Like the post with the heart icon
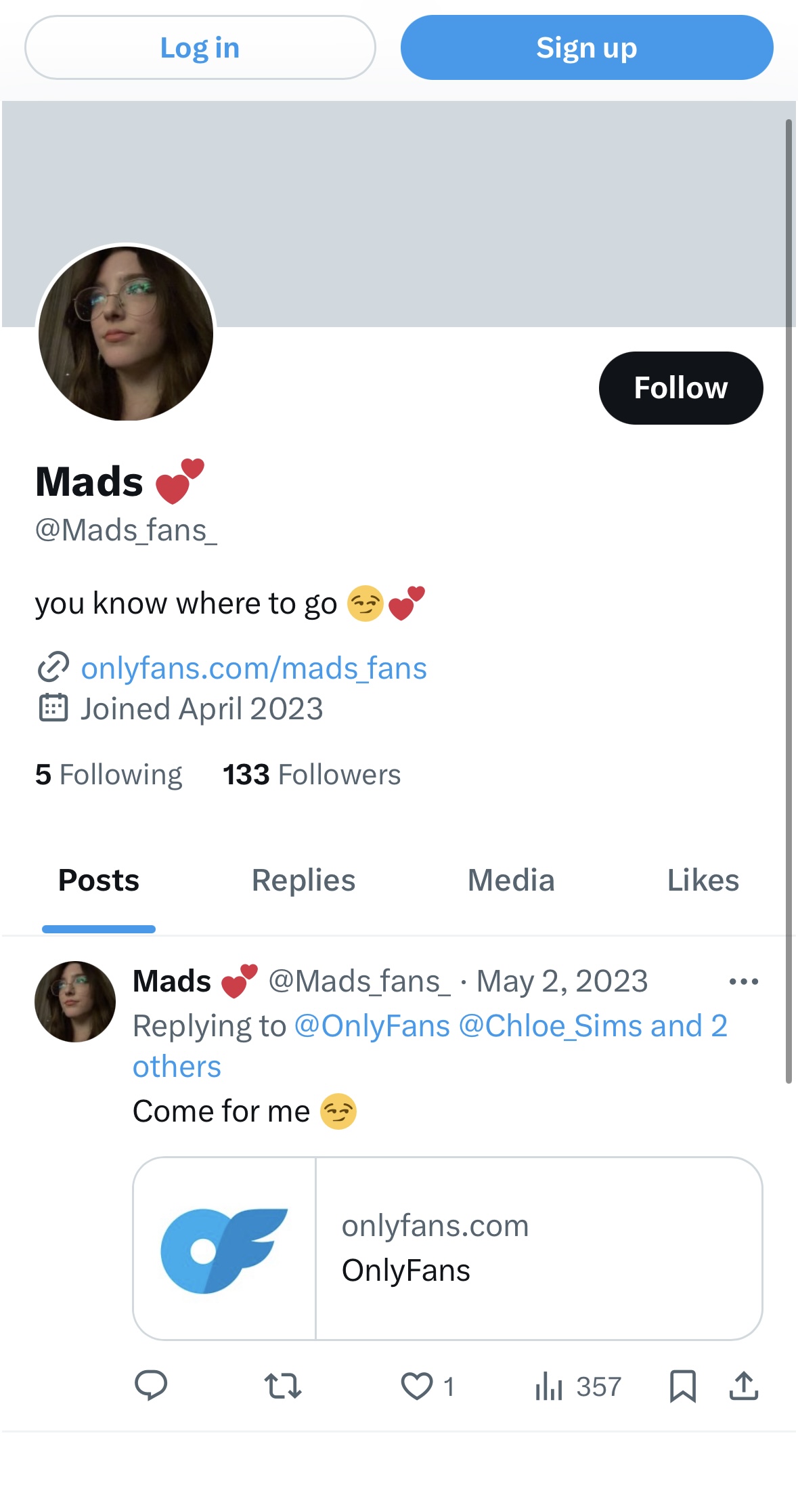This screenshot has height=1507, width=798. point(417,1386)
